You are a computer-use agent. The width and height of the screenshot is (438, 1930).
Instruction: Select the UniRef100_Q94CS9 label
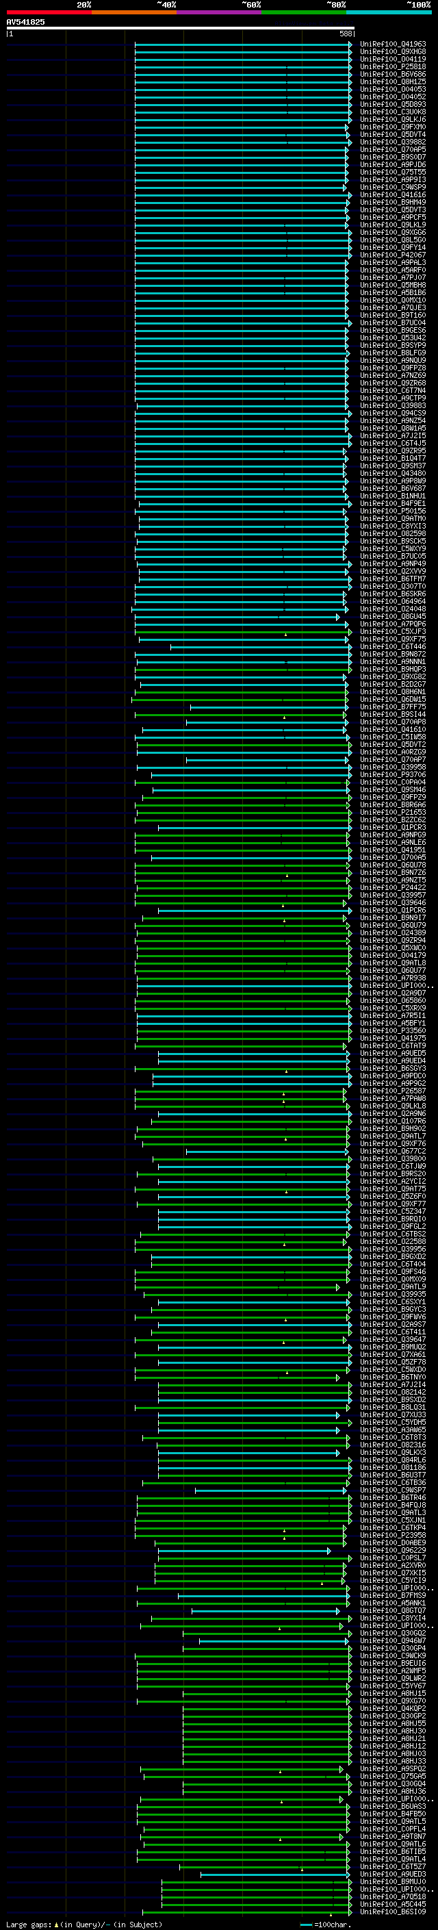[x=392, y=413]
